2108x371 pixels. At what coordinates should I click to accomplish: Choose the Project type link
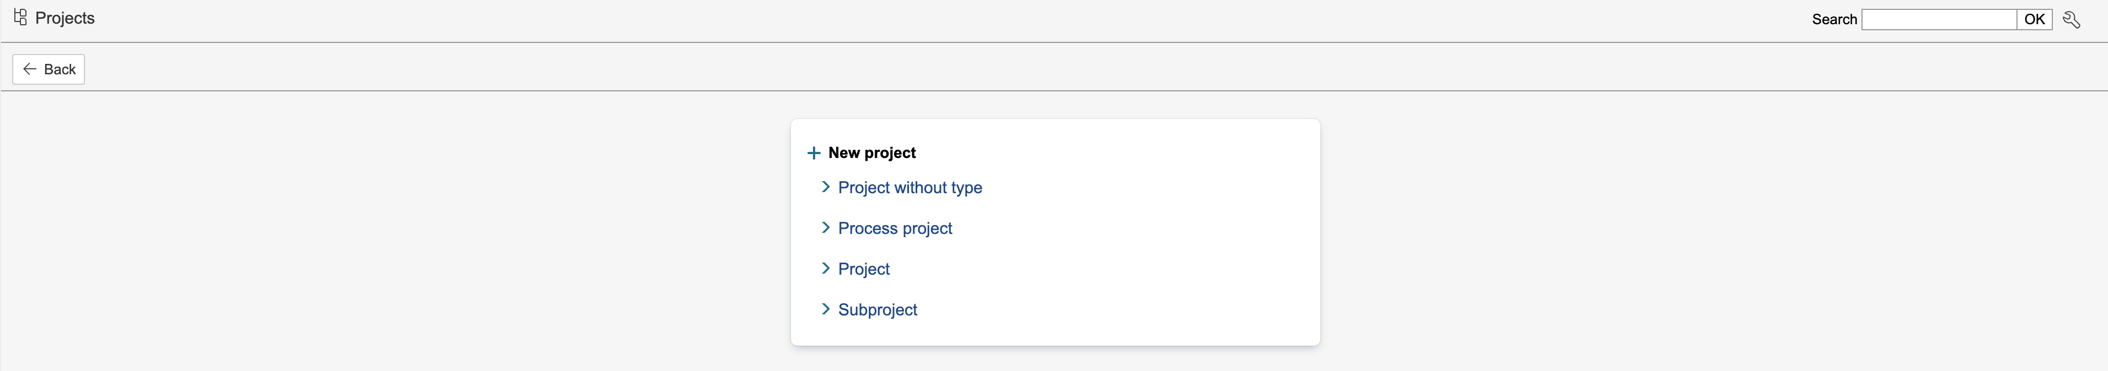click(863, 270)
